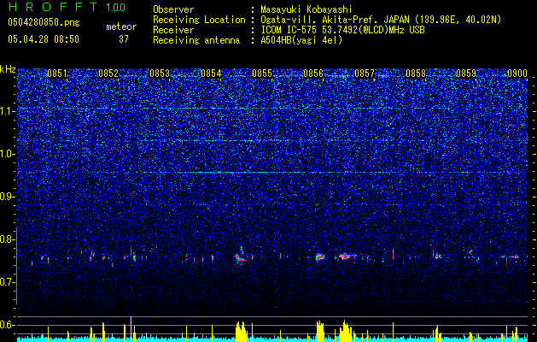Click the 1.0 kHz axis tick label
Viewport: 537px width, 342px height.
(x=8, y=154)
